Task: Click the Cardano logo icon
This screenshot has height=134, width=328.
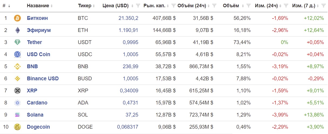Action: click(17, 103)
